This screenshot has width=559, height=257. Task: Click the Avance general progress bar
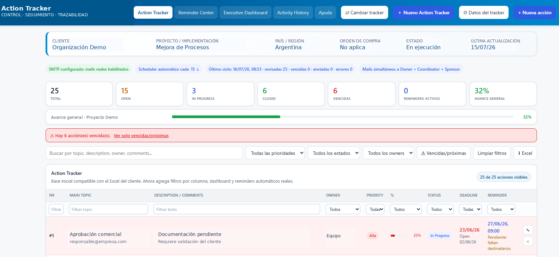343,117
